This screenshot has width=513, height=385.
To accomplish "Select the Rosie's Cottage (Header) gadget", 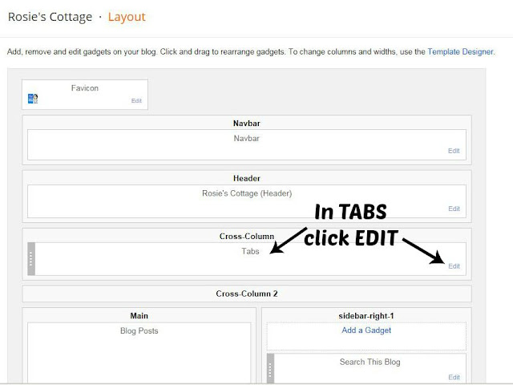I will 247,201.
